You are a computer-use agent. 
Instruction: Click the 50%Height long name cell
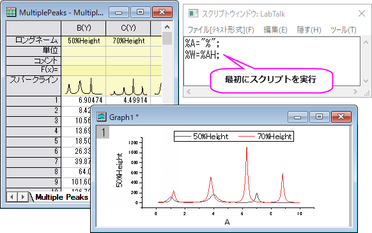pos(84,41)
